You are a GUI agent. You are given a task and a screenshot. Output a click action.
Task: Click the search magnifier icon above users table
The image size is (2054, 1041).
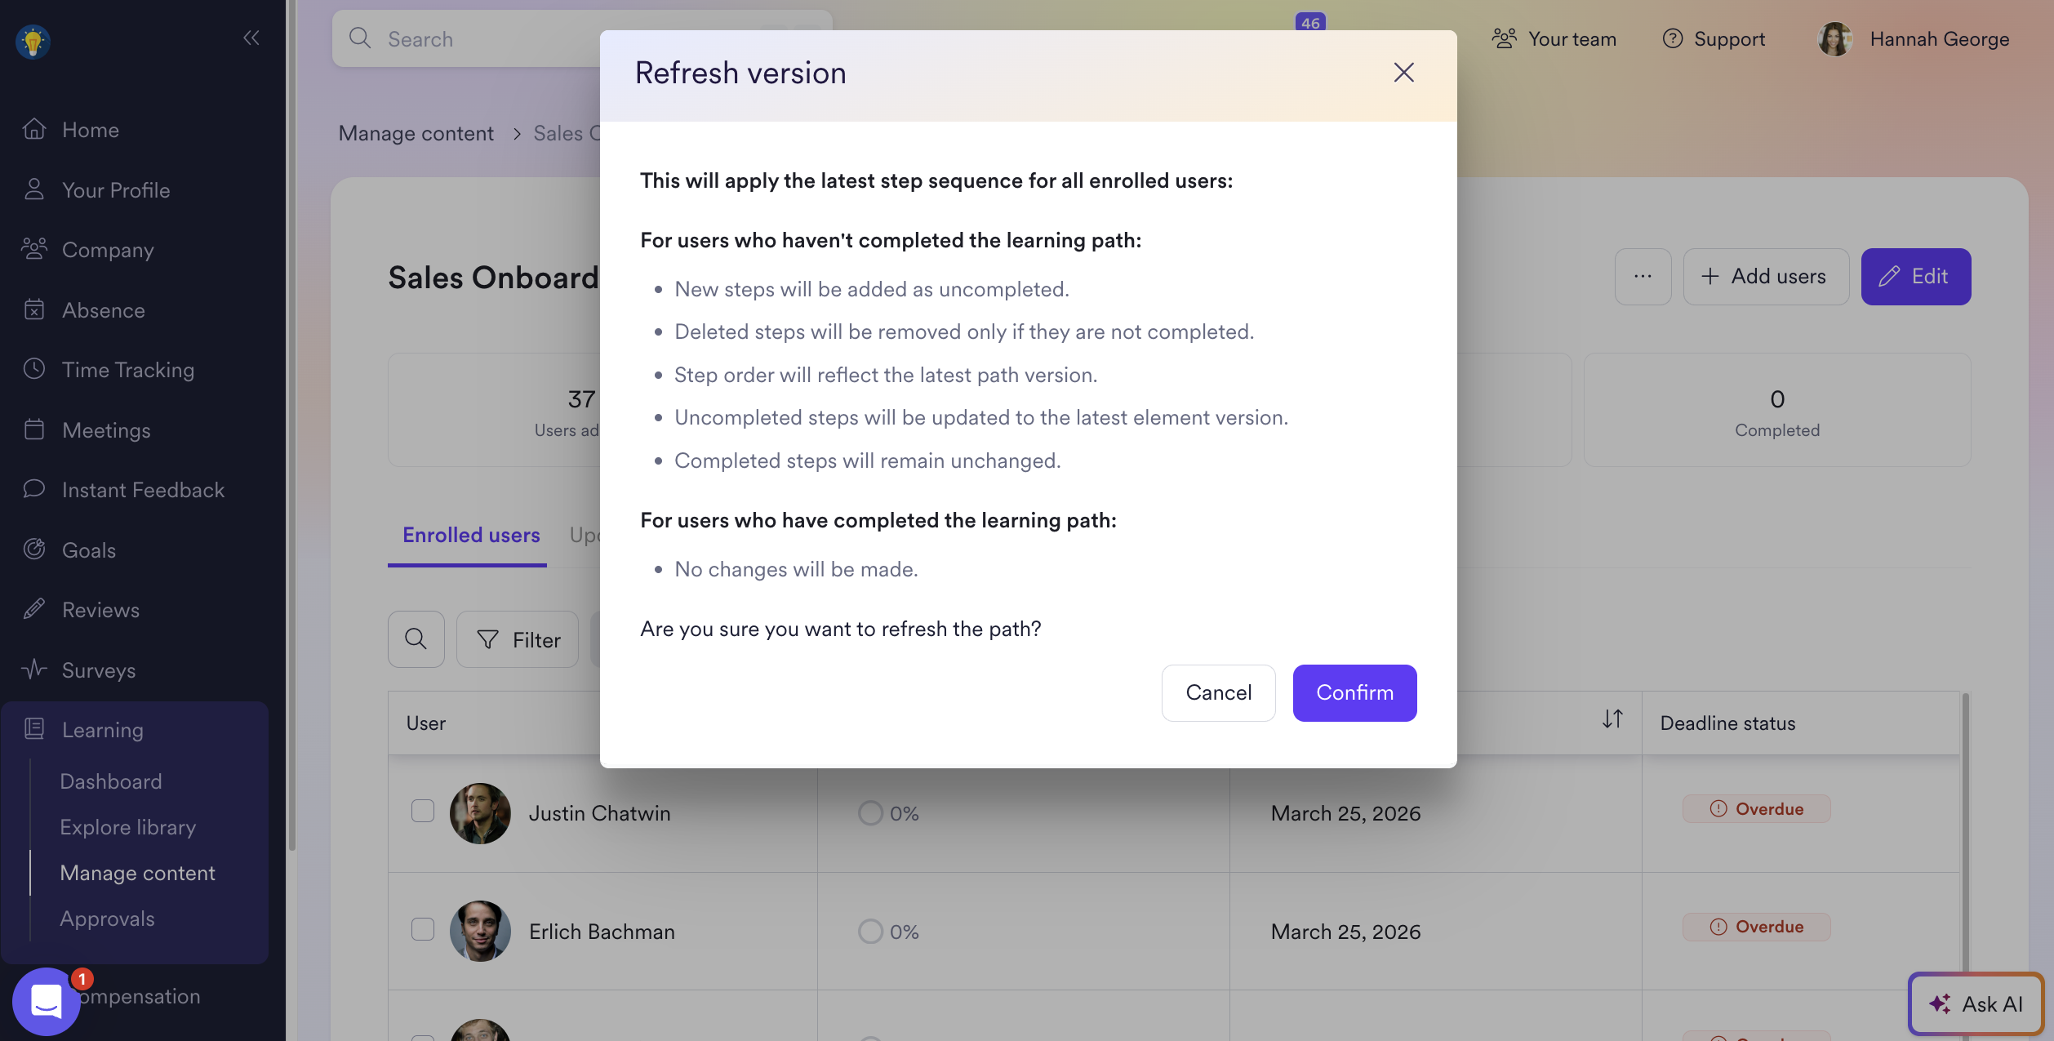pos(416,639)
